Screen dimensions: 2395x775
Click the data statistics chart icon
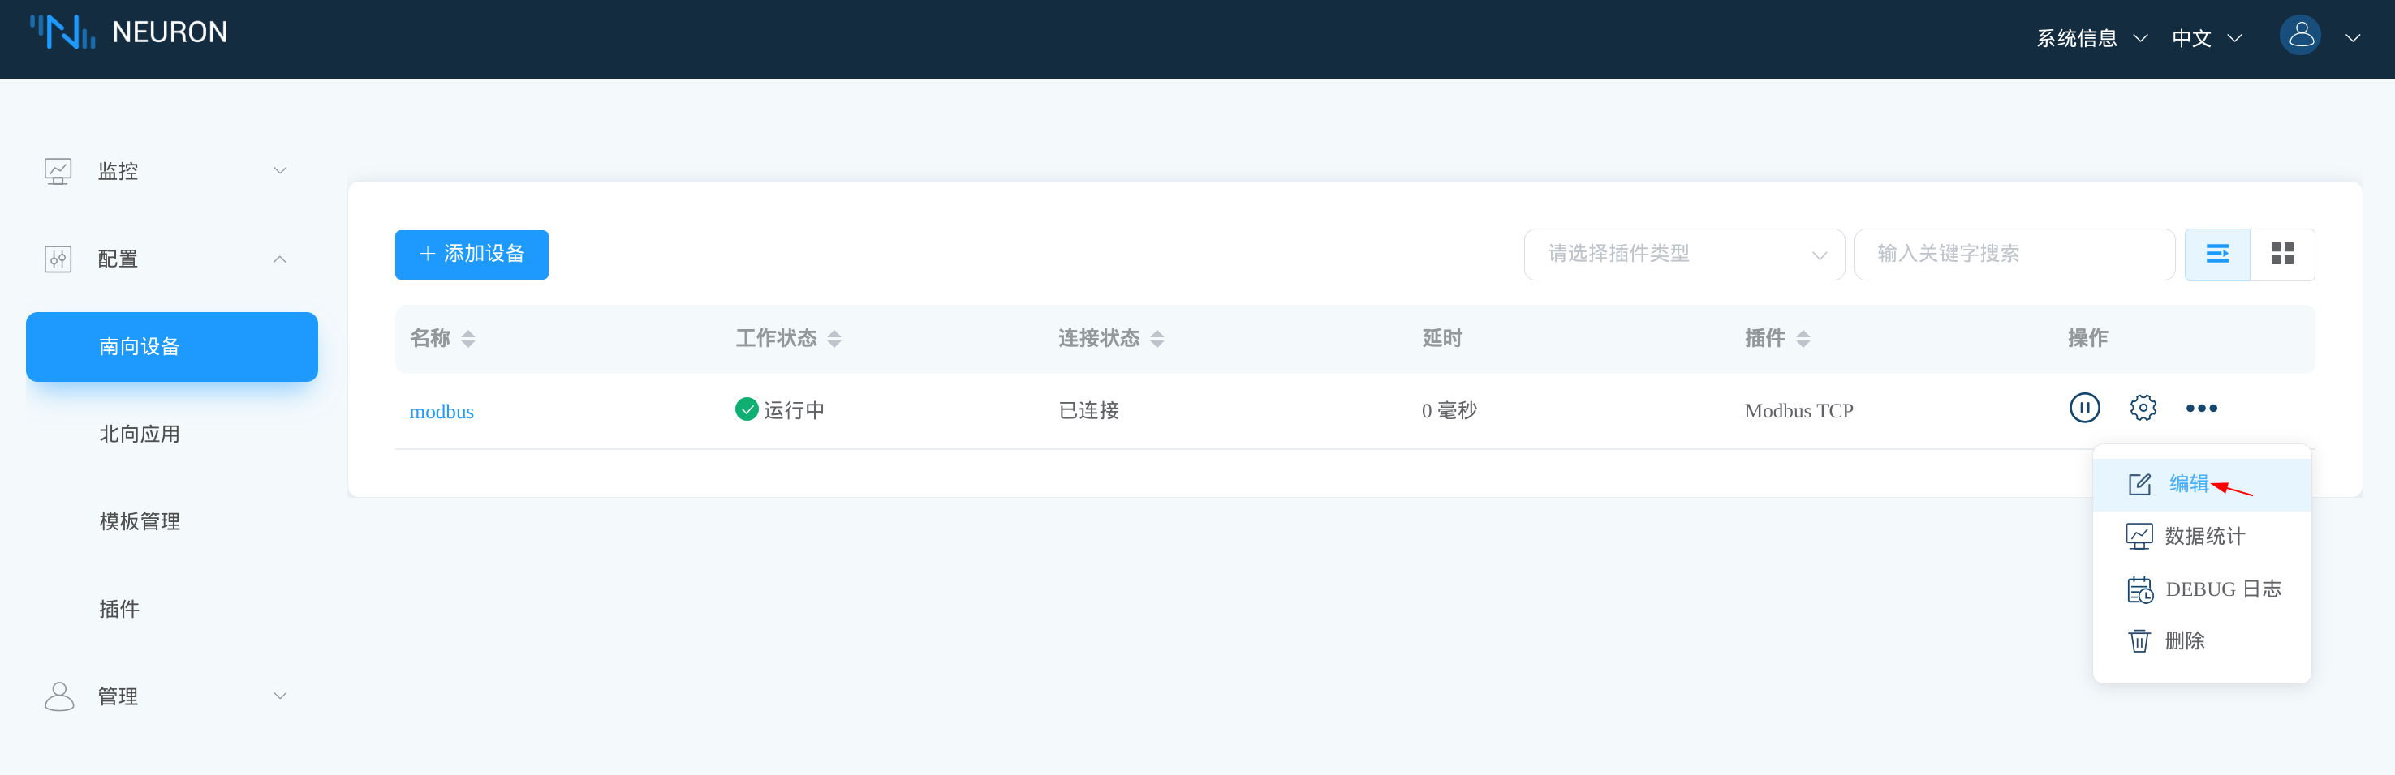(2139, 537)
